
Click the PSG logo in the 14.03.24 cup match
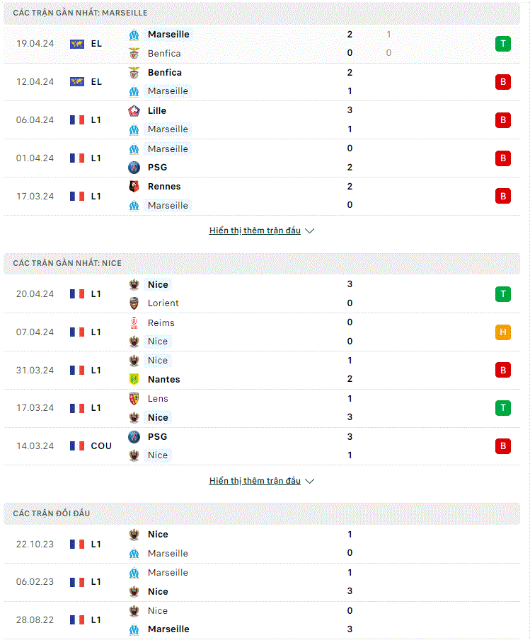tap(134, 437)
